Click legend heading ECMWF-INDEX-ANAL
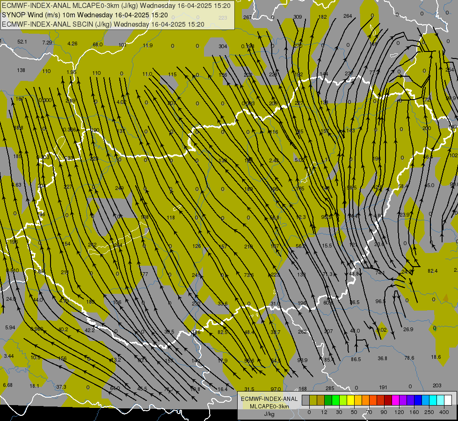The height and width of the screenshot is (421, 458). (x=269, y=399)
